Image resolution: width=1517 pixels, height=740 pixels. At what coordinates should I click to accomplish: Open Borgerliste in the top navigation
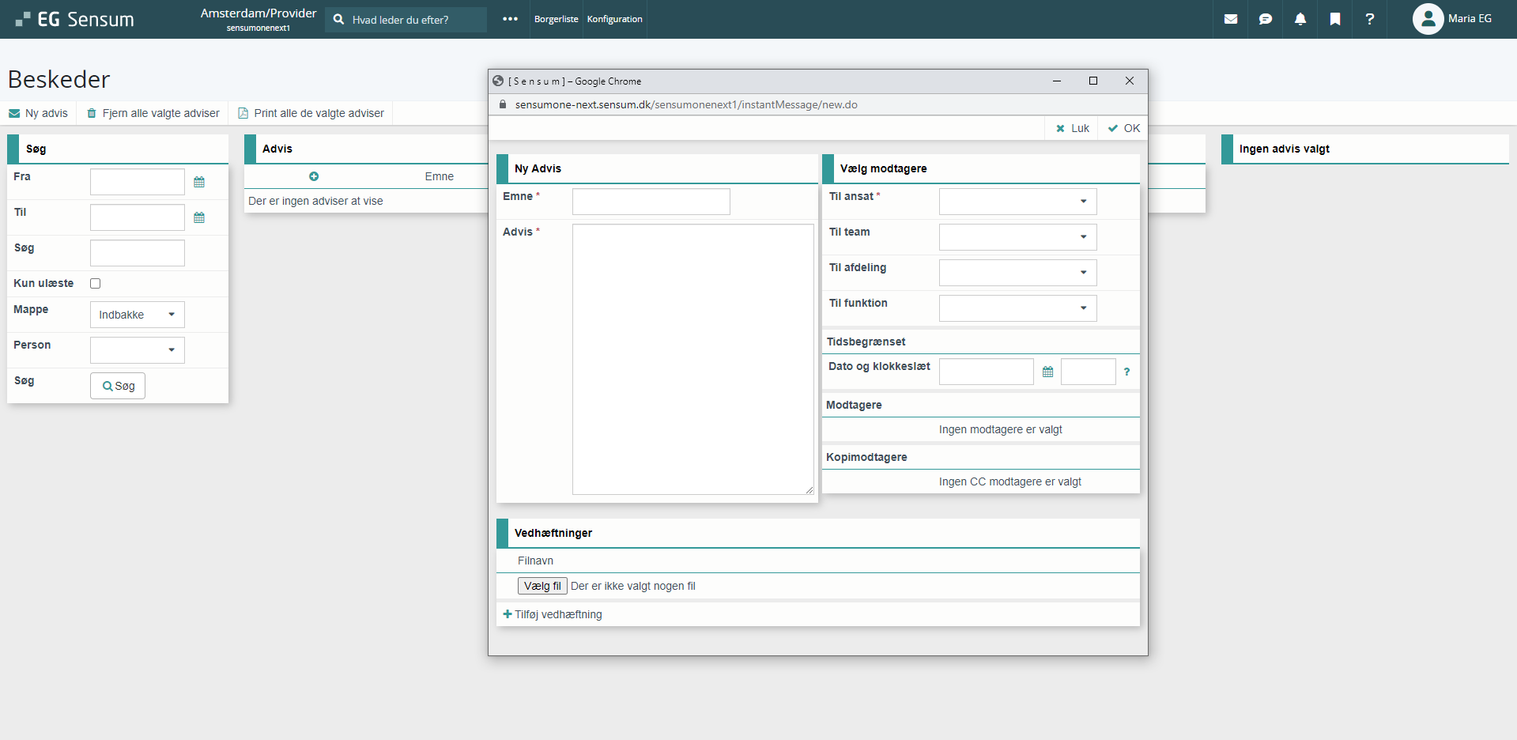click(x=556, y=19)
